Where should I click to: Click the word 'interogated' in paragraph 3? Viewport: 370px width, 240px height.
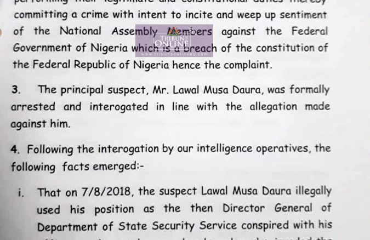pos(119,107)
